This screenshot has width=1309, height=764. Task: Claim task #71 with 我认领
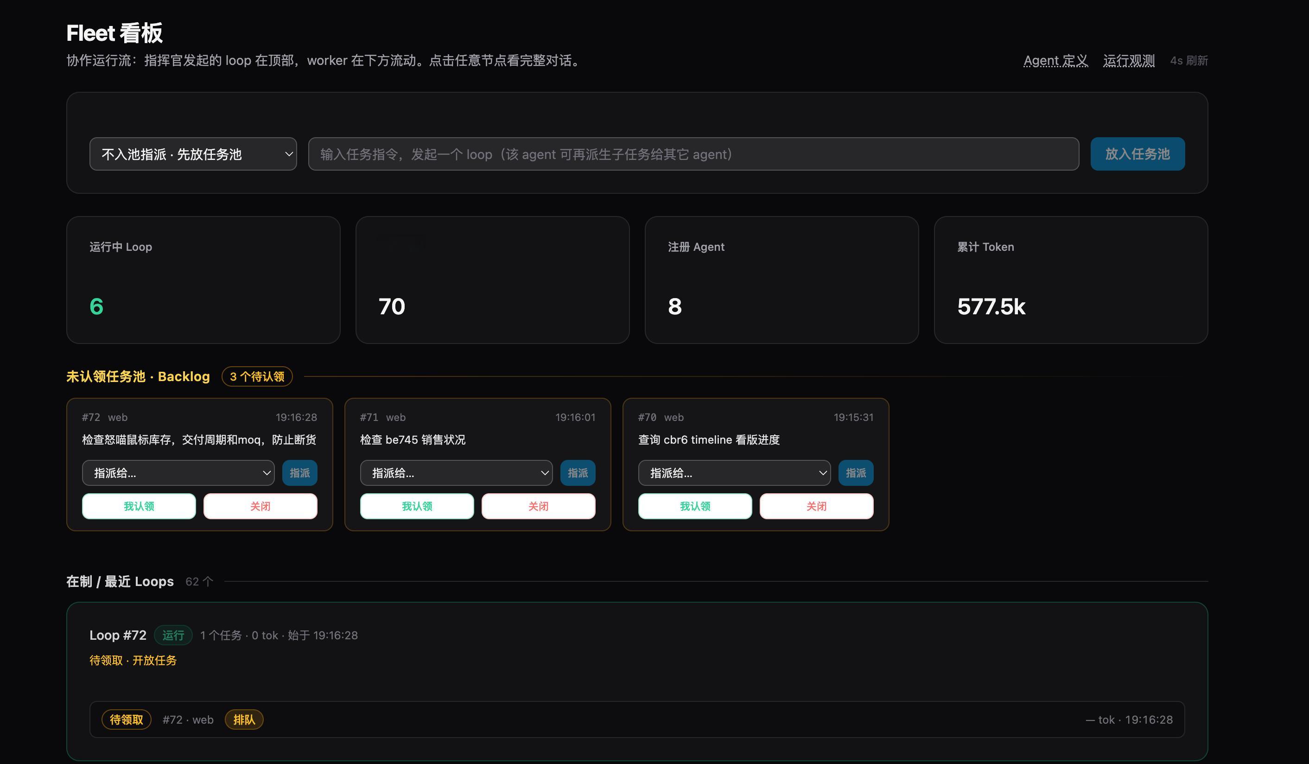(x=417, y=506)
